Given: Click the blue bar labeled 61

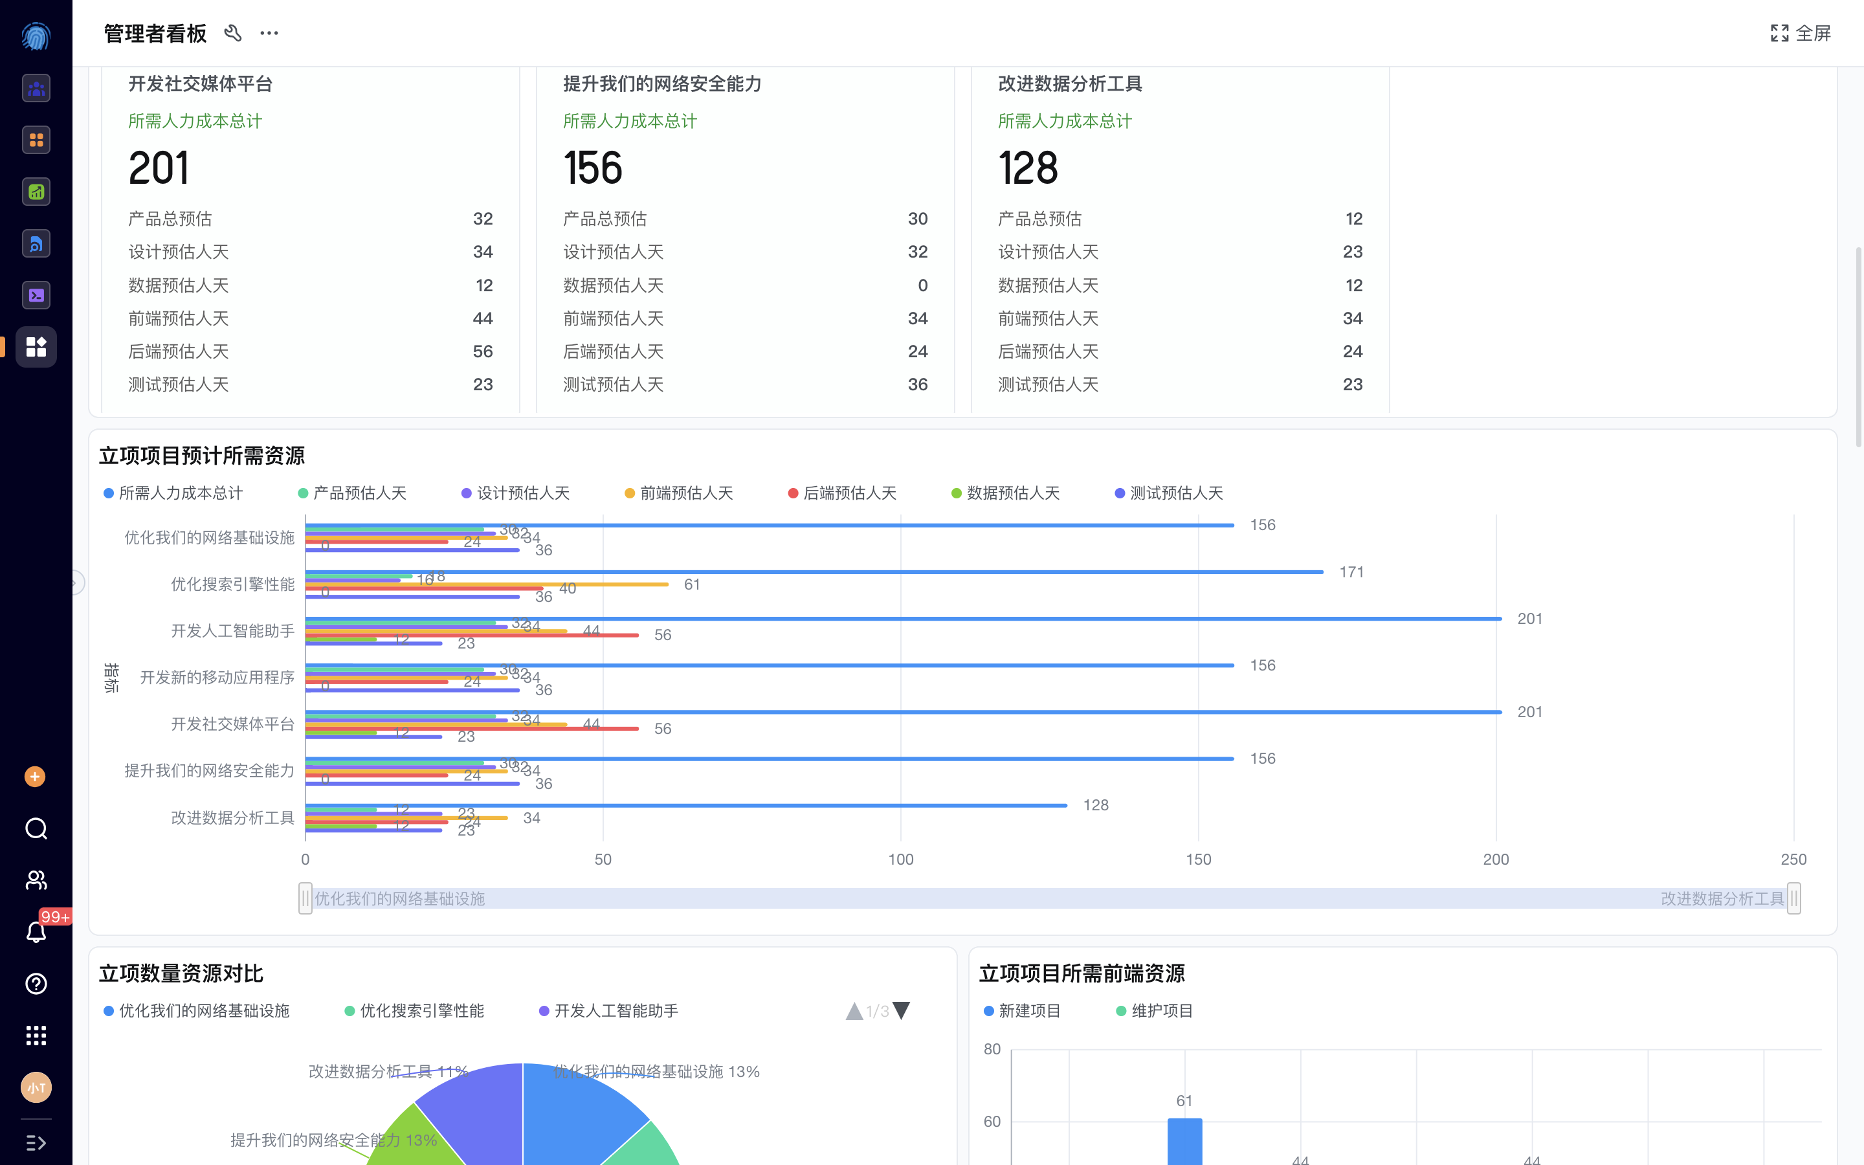Looking at the screenshot, I should coord(1184,1141).
